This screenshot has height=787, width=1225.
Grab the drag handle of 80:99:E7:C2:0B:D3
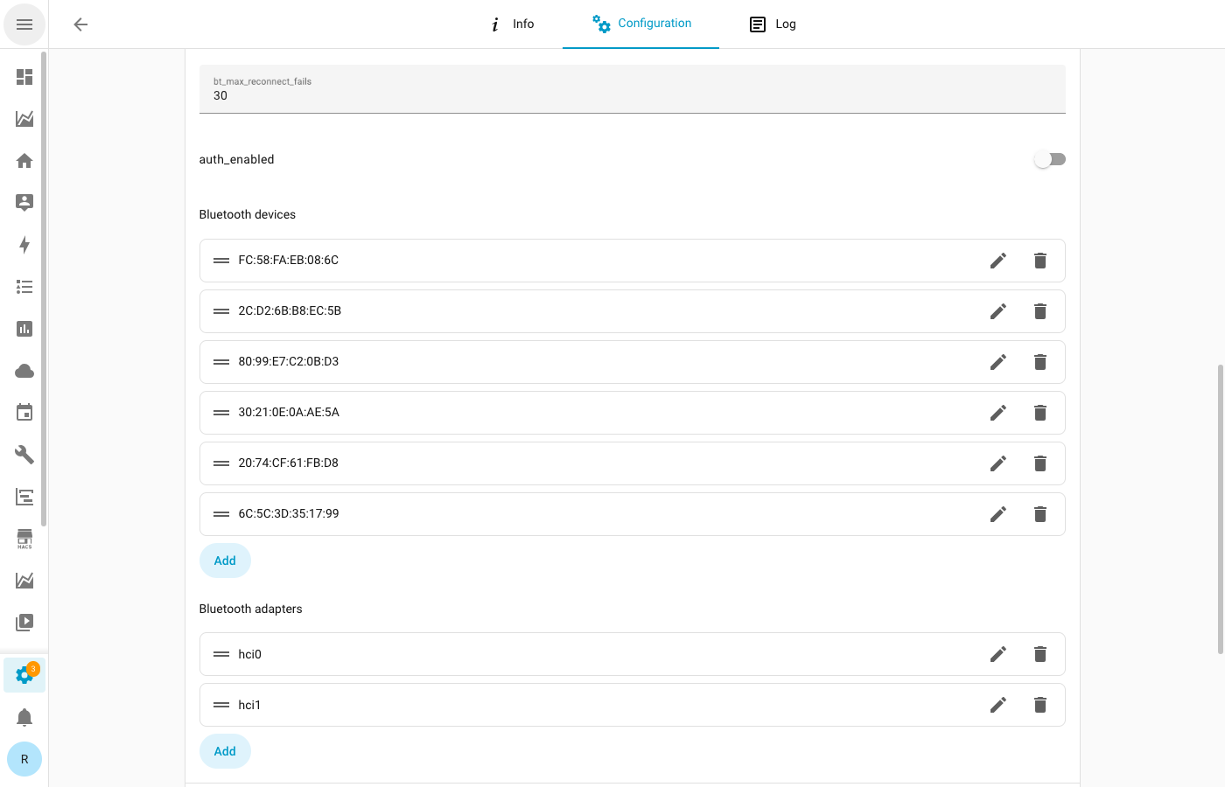pos(221,362)
